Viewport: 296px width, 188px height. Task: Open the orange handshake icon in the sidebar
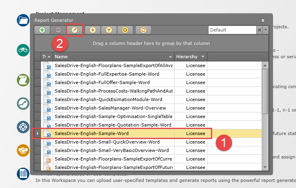point(23,150)
